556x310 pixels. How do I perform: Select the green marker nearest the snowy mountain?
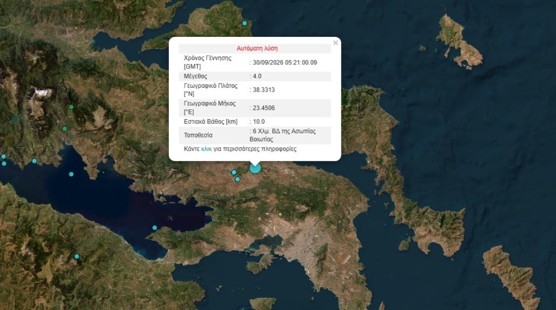pyautogui.click(x=71, y=107)
